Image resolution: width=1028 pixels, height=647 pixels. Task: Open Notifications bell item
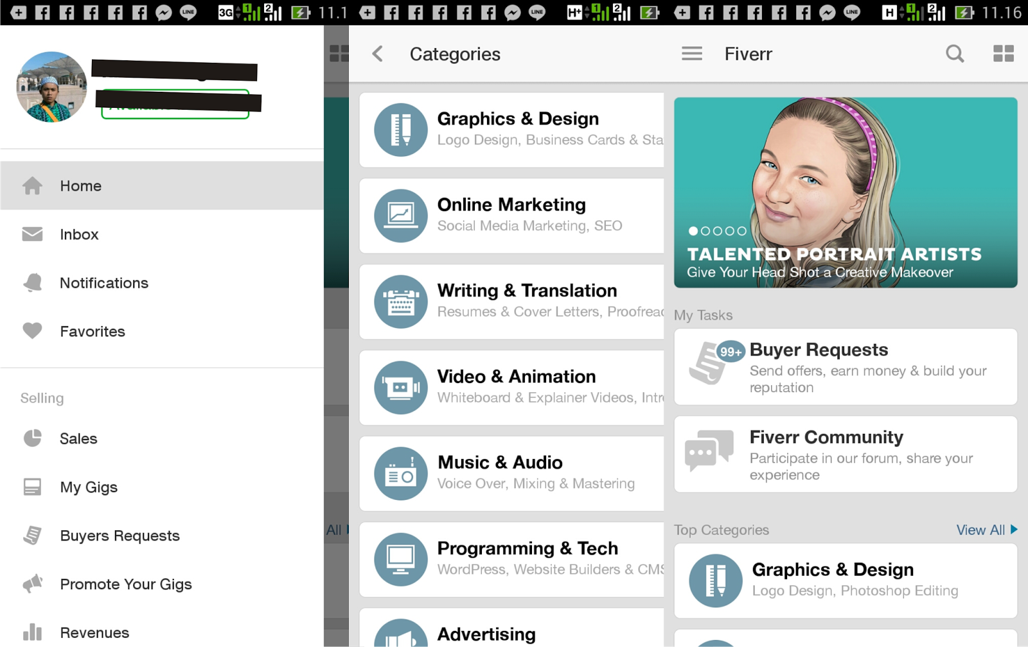point(162,283)
